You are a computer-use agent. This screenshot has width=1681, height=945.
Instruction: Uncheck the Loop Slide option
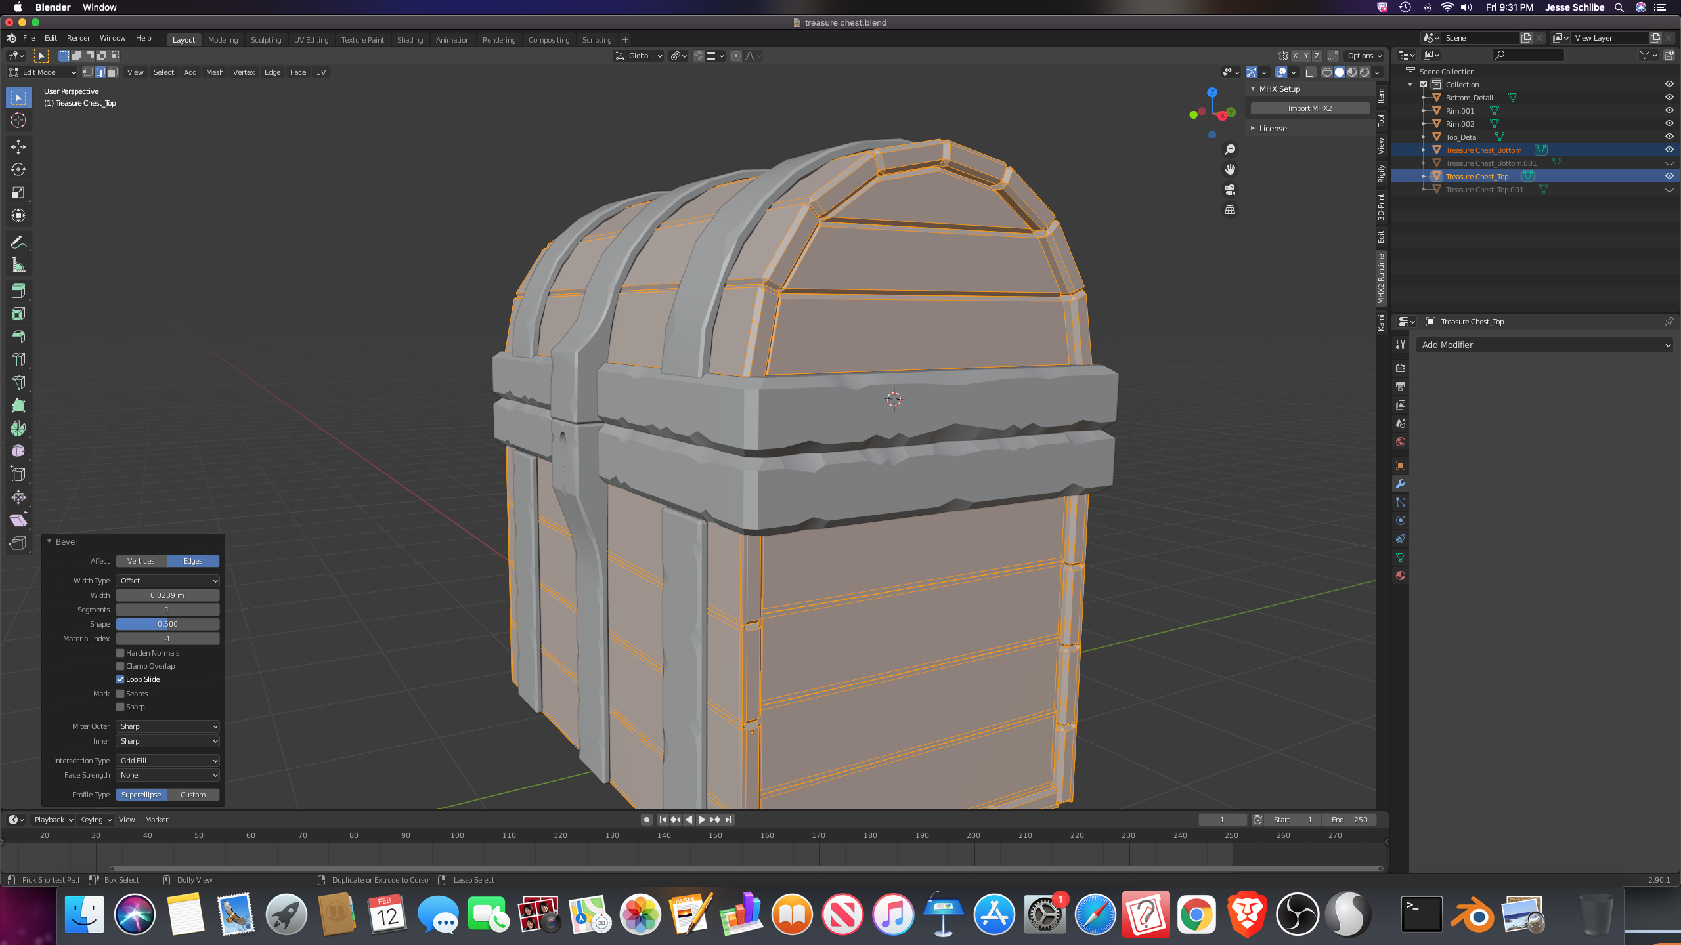120,679
